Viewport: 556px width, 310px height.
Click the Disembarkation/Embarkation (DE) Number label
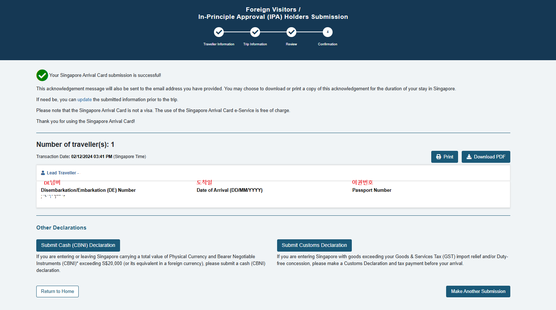(x=88, y=190)
